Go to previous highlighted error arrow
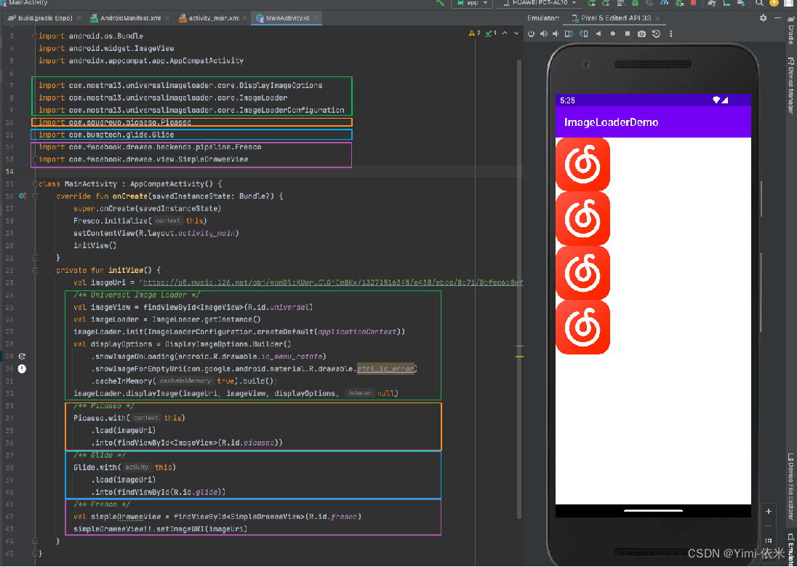Image resolution: width=797 pixels, height=567 pixels. click(504, 33)
